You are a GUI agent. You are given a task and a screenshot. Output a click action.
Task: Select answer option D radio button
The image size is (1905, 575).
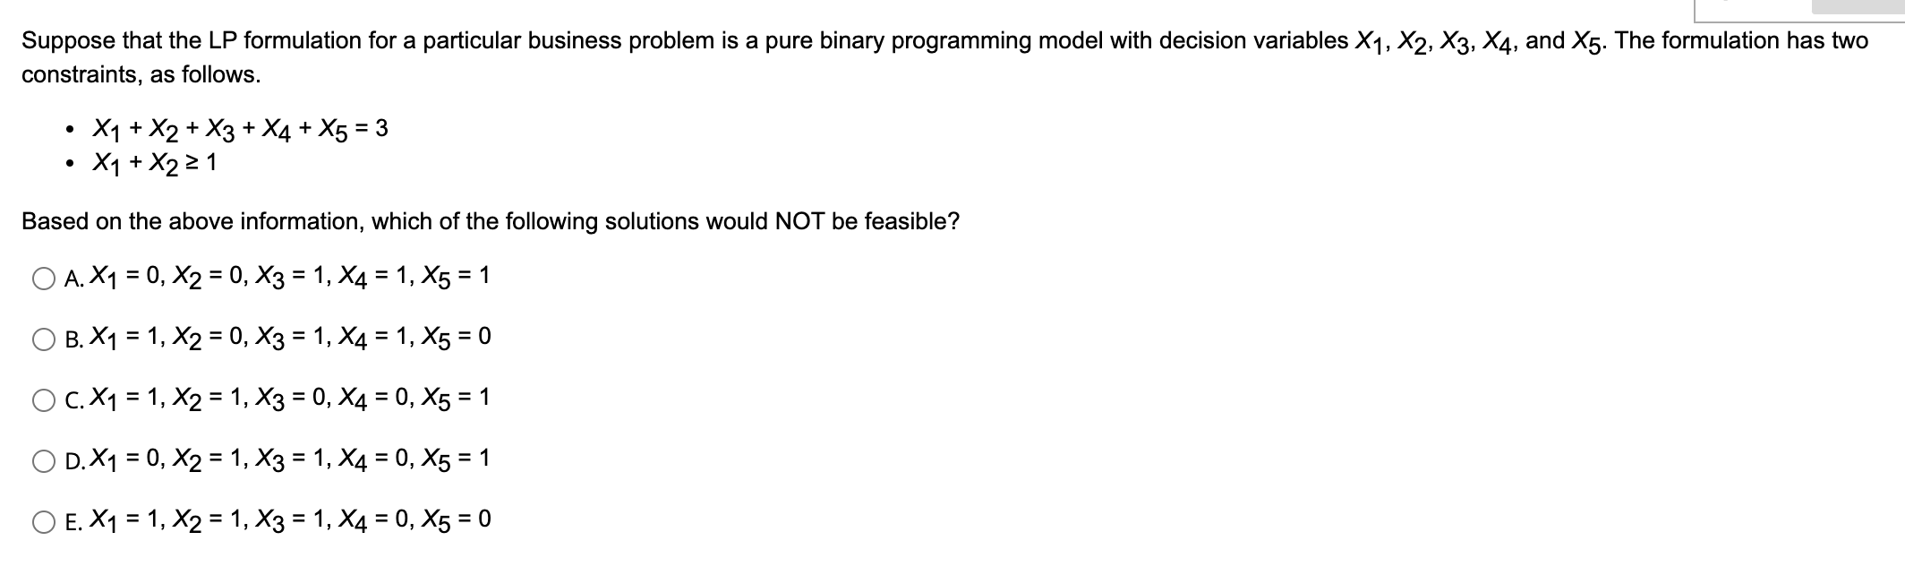[42, 459]
